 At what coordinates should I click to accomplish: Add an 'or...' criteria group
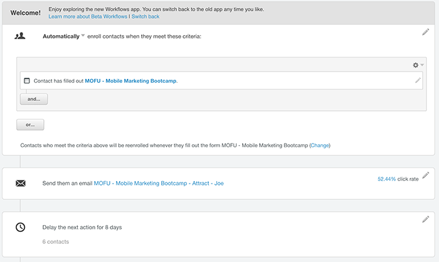pos(30,125)
